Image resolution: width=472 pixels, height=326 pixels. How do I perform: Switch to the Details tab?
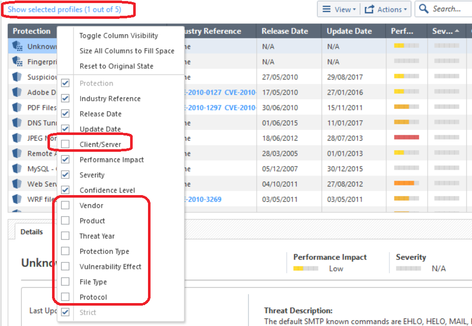(32, 232)
